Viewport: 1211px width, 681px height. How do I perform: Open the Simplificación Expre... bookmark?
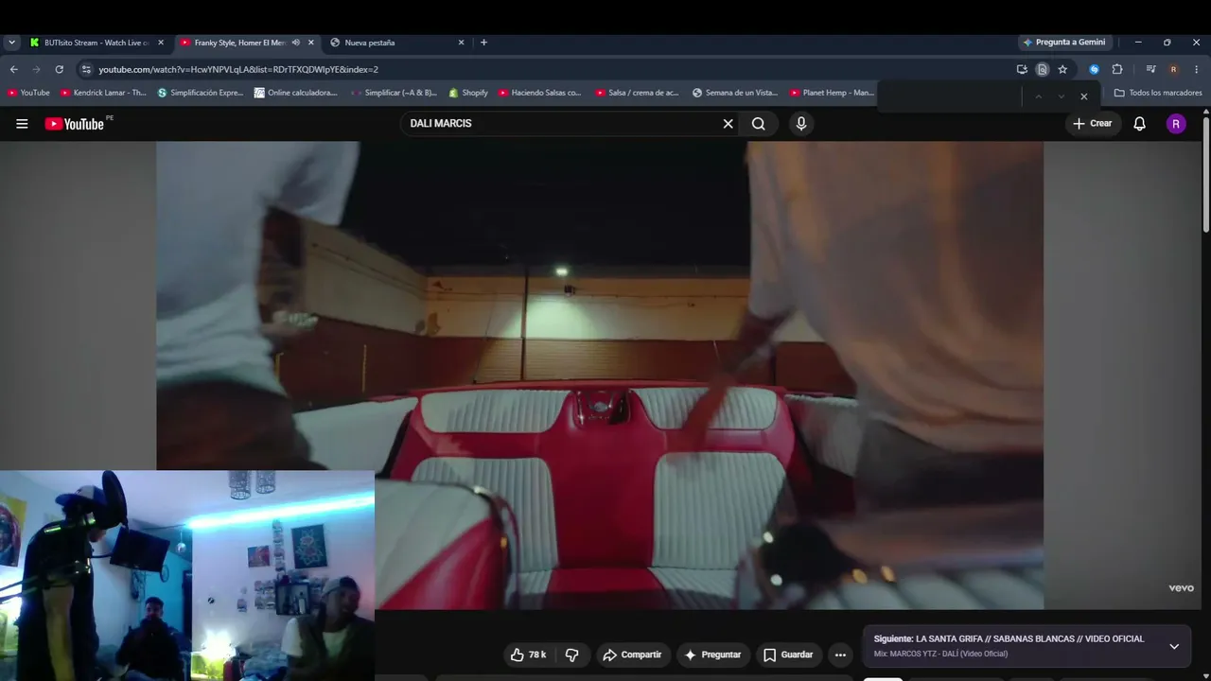point(200,93)
